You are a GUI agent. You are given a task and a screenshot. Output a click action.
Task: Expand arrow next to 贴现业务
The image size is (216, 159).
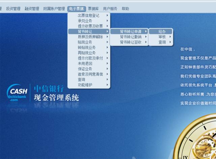pos(107,42)
